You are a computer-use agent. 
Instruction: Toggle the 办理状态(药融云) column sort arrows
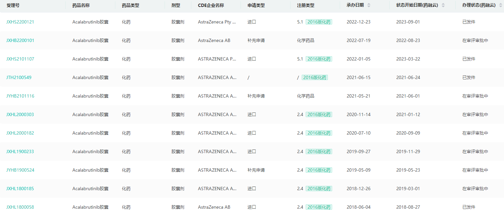click(x=502, y=5)
